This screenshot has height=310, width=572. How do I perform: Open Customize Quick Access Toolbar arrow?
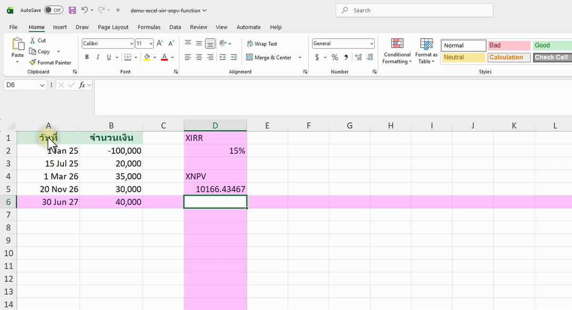pyautogui.click(x=118, y=10)
